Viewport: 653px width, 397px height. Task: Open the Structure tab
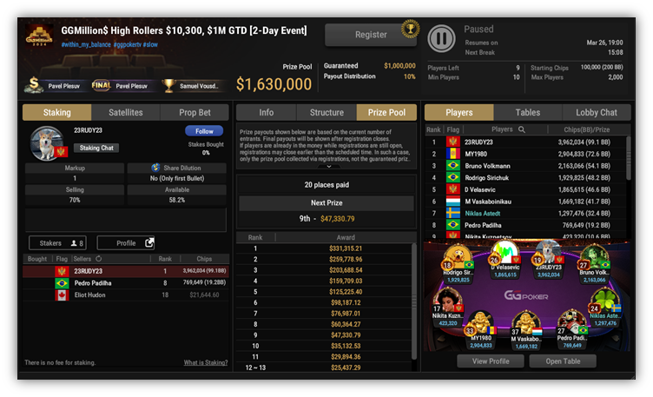(x=326, y=112)
